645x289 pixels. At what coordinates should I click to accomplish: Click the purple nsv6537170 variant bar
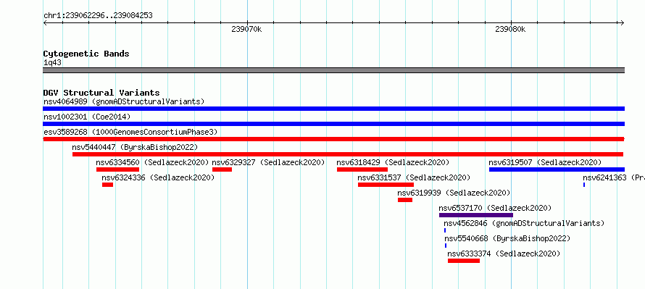tap(476, 215)
